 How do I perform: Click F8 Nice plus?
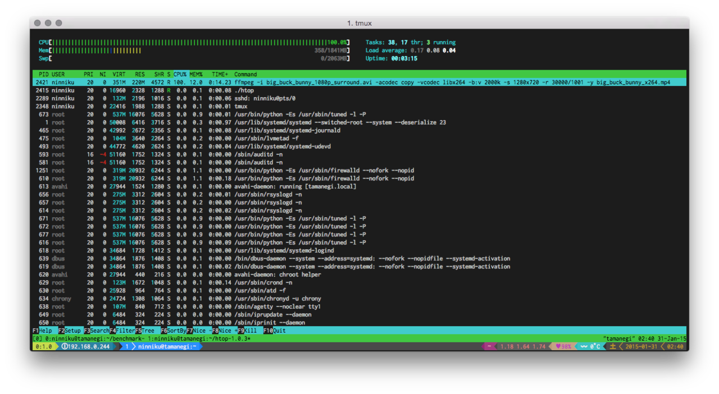(225, 331)
